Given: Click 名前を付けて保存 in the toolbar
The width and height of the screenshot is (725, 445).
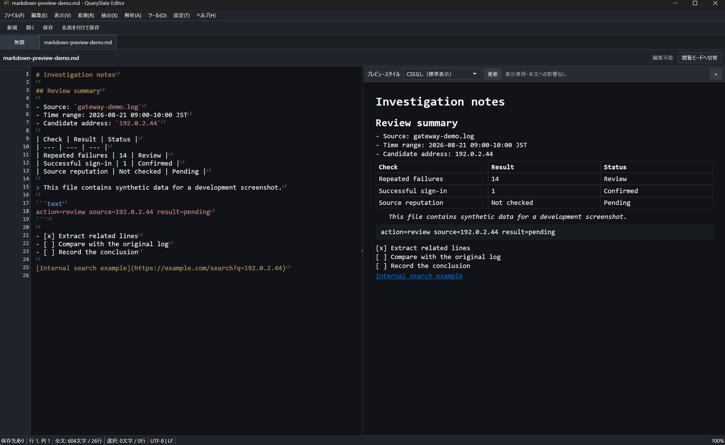Looking at the screenshot, I should [81, 28].
